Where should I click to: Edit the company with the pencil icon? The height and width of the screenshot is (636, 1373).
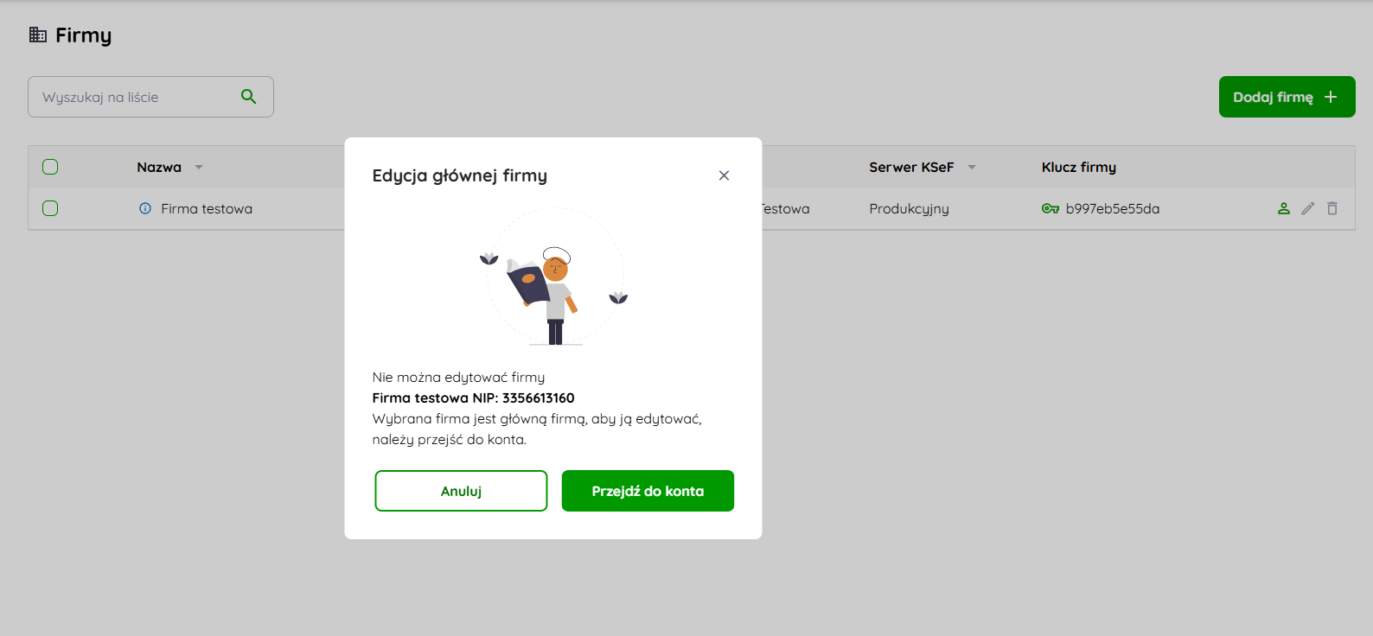1308,208
